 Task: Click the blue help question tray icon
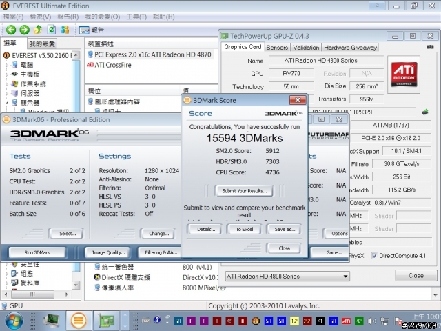[157, 320]
